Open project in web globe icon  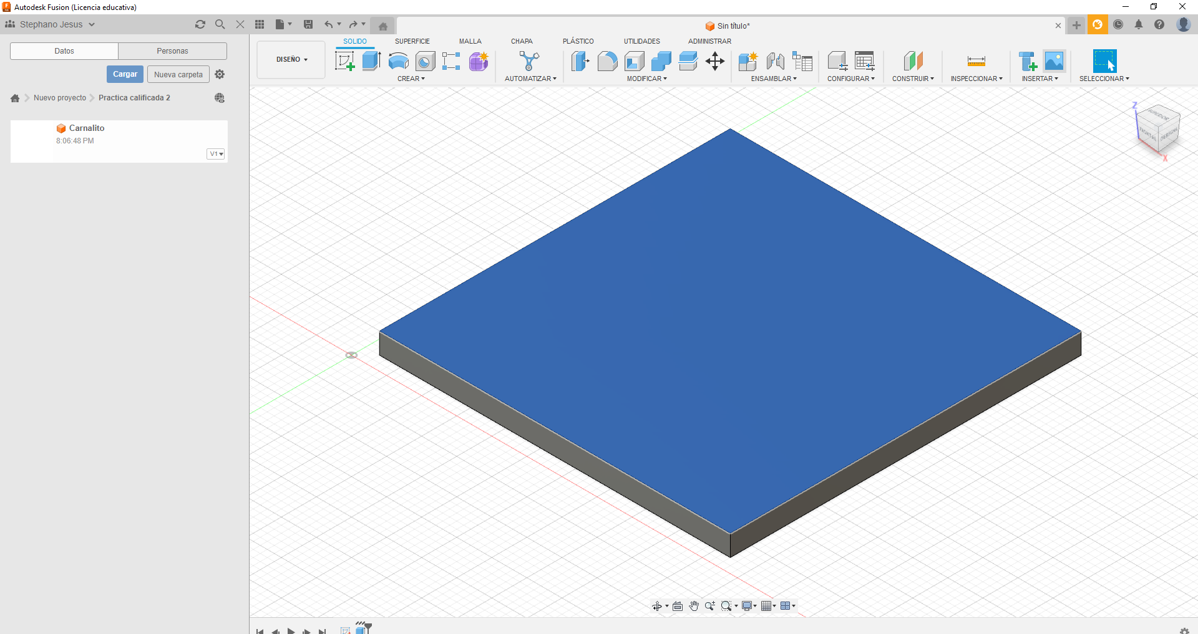[x=220, y=98]
